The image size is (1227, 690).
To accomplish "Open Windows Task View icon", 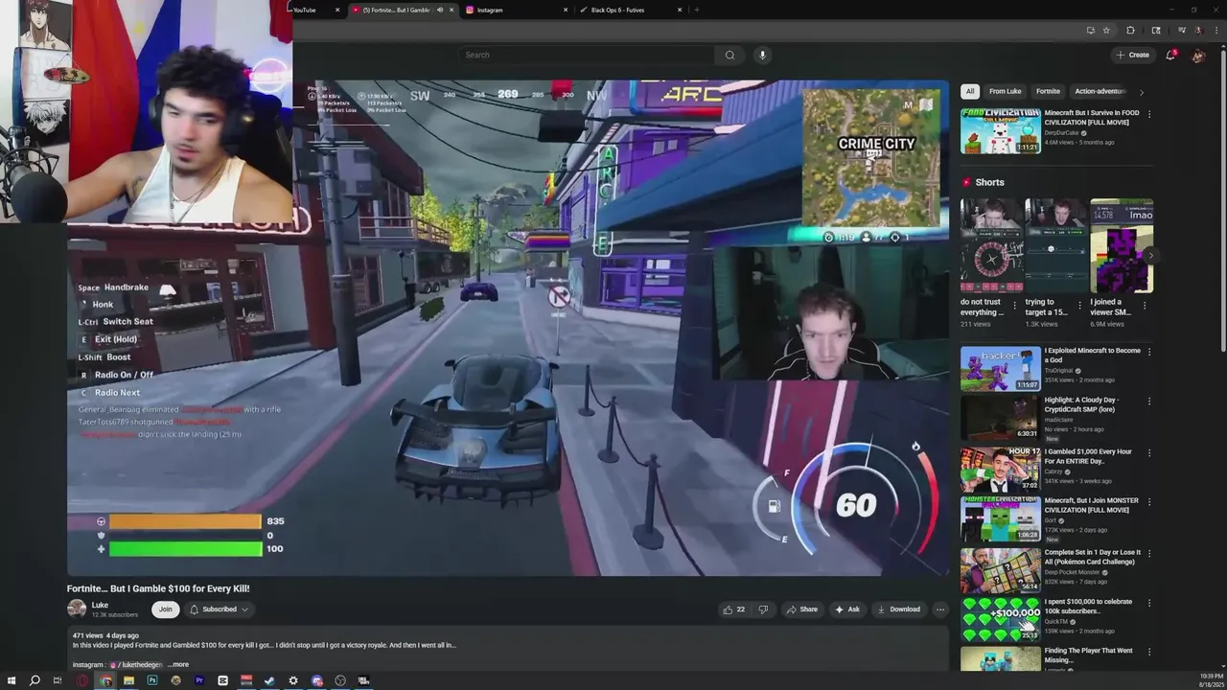I will 58,680.
